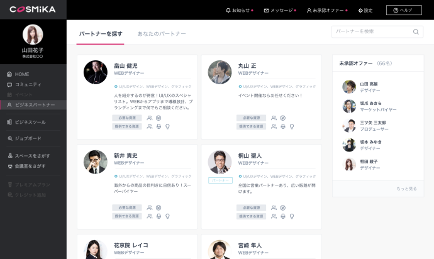Focus the パートナーを検索 search field
The height and width of the screenshot is (259, 434).
372,31
